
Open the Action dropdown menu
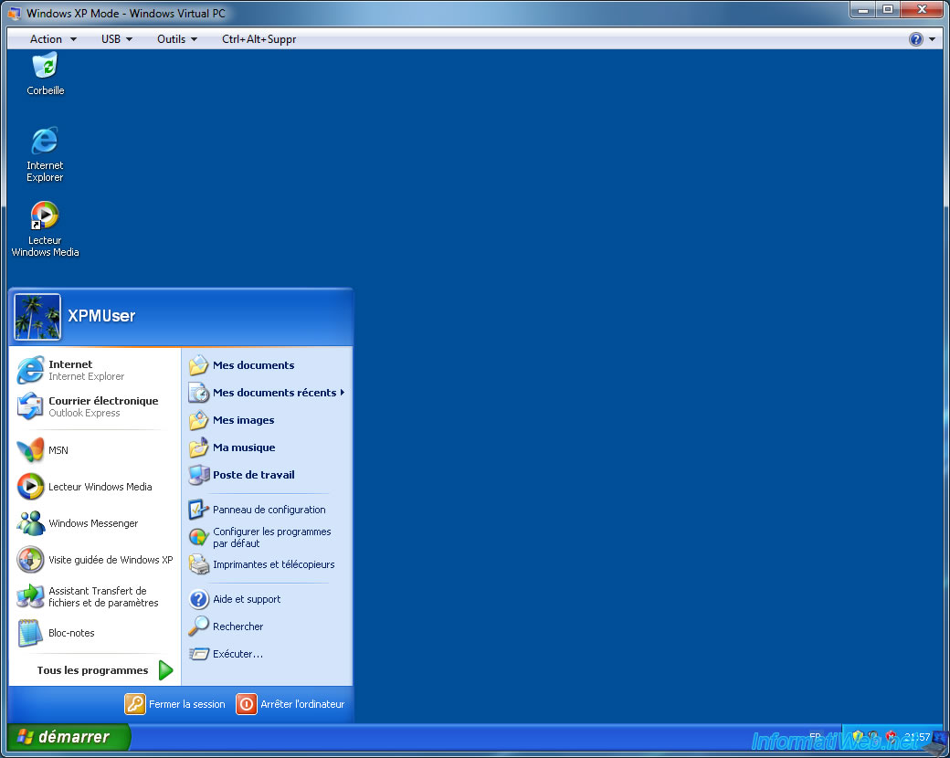(x=53, y=39)
